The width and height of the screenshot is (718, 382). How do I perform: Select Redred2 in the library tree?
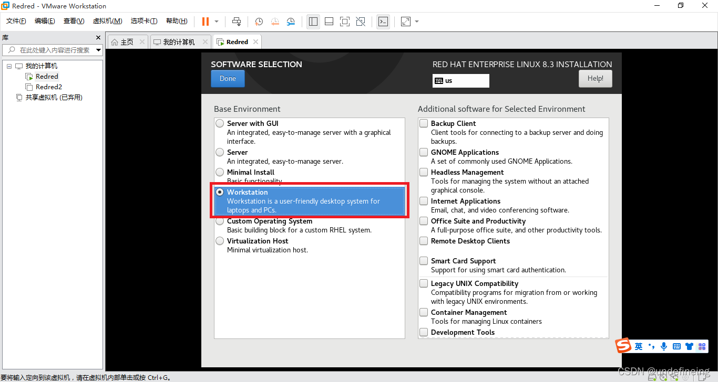point(49,87)
